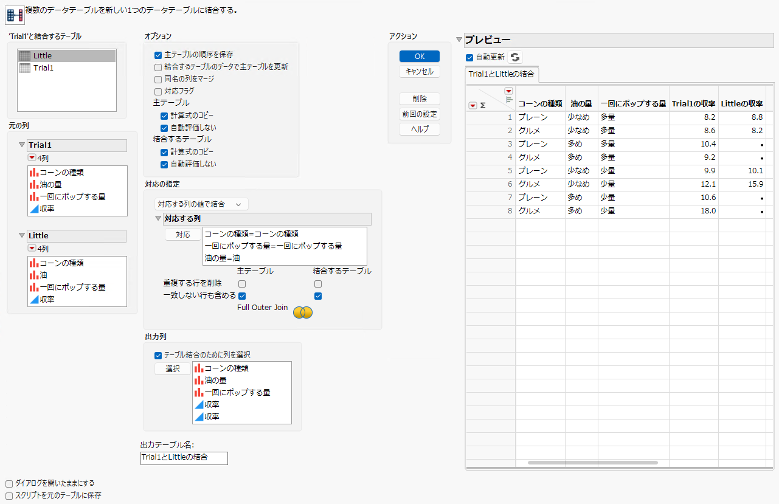Collapse the 対応する列 section
Screen dimensions: 779x504
[158, 219]
